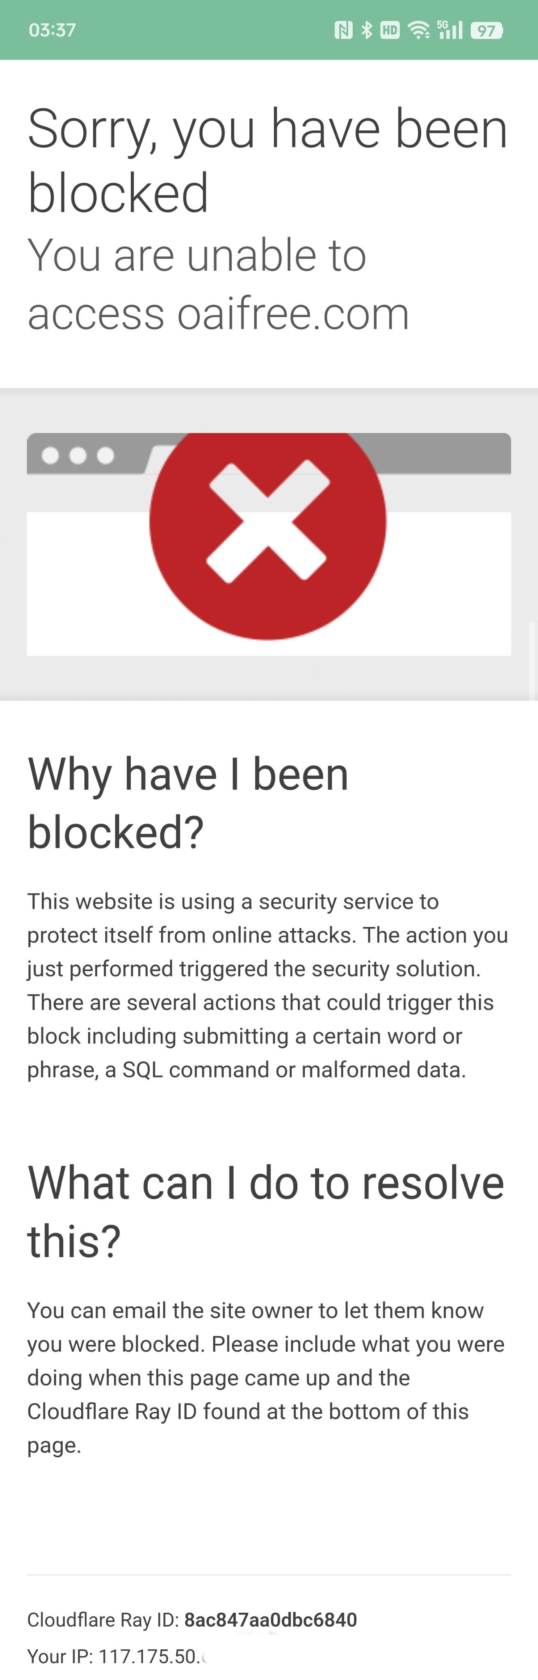
Task: Click the 'What can I do to resolve this?' heading
Action: [266, 1211]
